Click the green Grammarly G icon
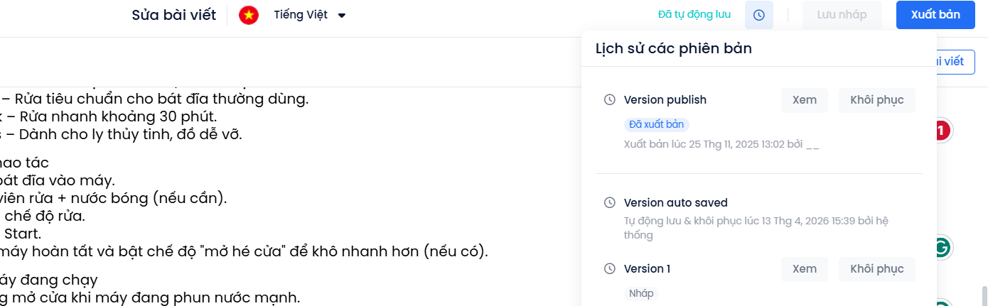This screenshot has width=988, height=306. tap(942, 248)
